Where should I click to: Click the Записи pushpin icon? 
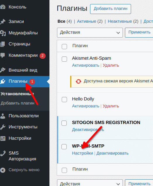coord(3,22)
